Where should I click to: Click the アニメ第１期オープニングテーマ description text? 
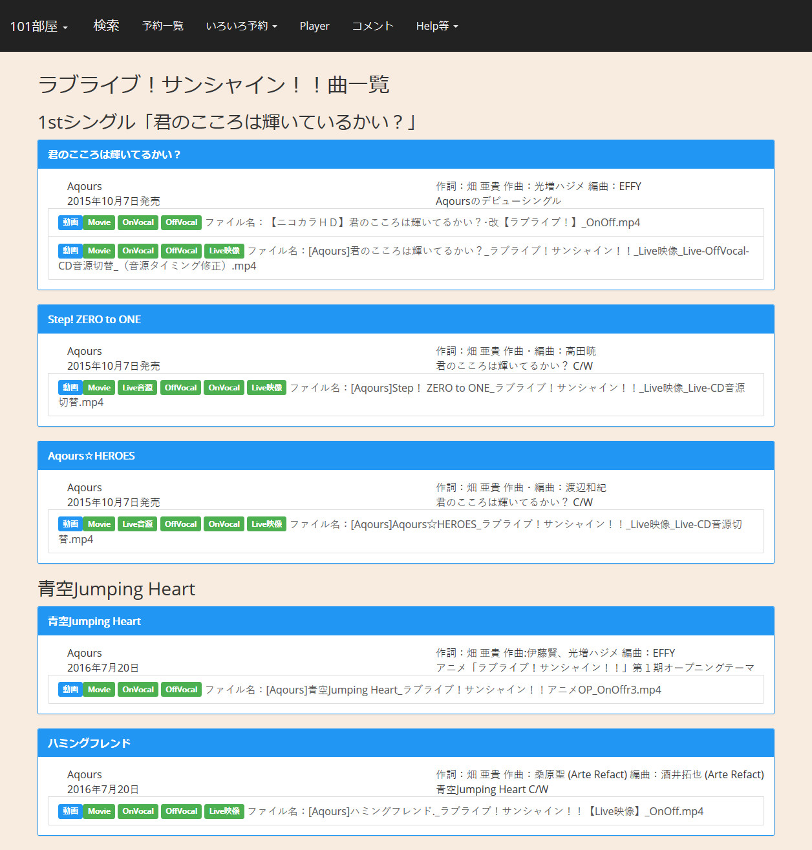coord(595,668)
